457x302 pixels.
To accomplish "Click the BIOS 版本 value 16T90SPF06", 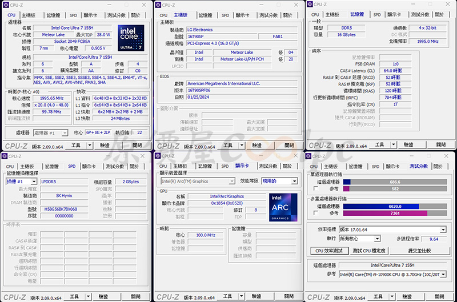I will [242, 90].
